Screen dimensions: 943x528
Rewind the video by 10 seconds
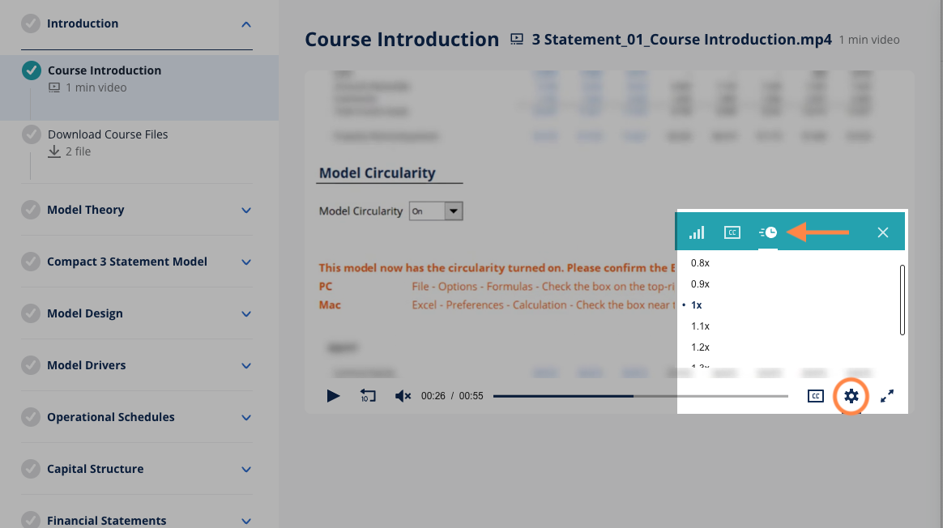[x=368, y=396]
